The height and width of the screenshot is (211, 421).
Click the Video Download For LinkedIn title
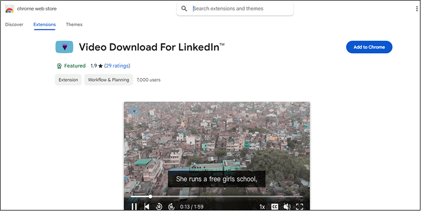click(152, 47)
